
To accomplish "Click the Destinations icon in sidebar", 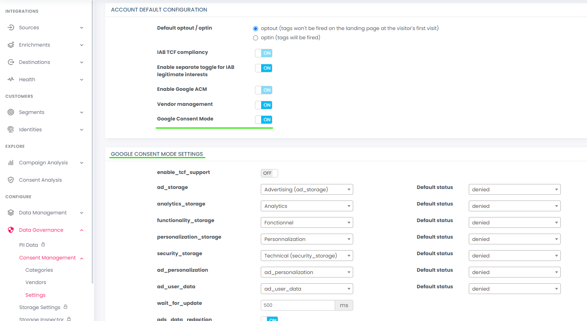I will 11,62.
